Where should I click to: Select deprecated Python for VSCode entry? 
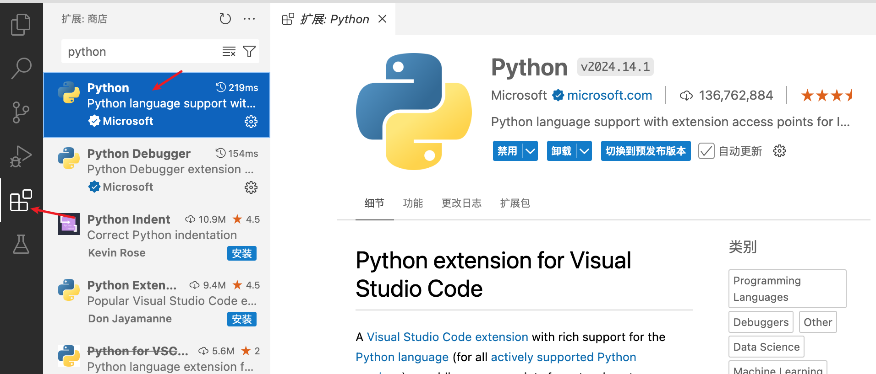tap(157, 355)
